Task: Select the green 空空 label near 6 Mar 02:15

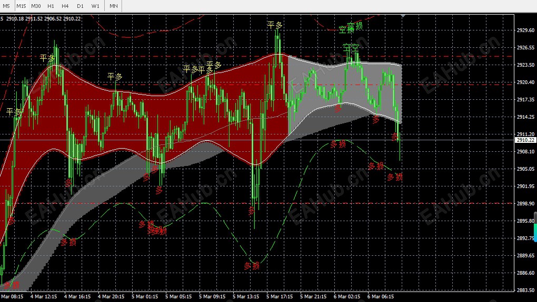Action: click(351, 48)
